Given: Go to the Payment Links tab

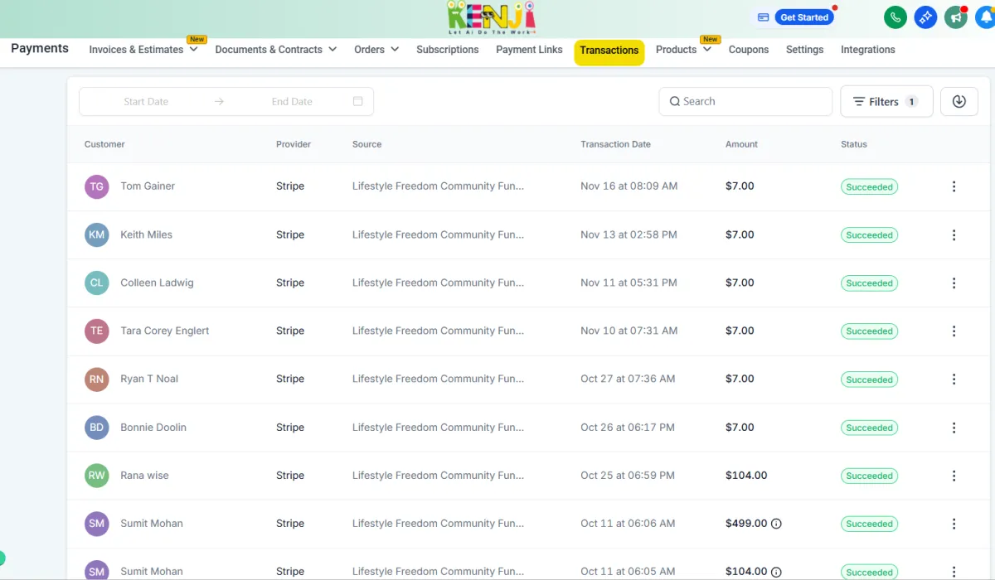Looking at the screenshot, I should pos(529,50).
